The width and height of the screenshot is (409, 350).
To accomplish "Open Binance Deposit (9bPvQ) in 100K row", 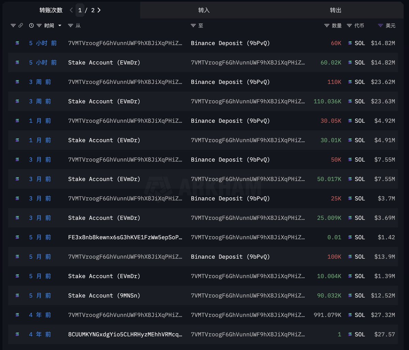I will [x=230, y=257].
